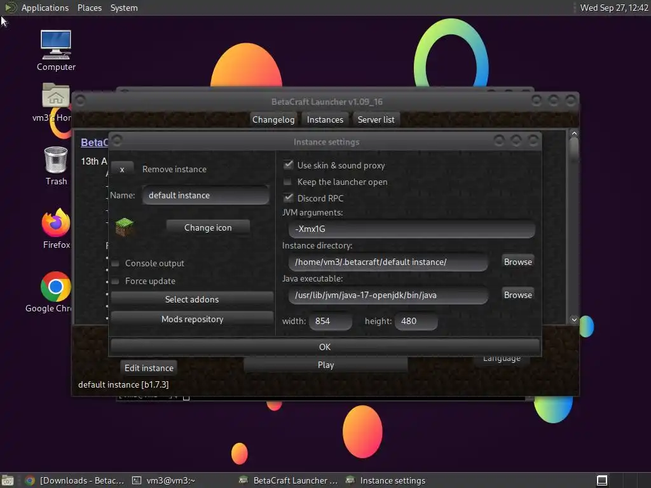Confirm settings with the OK button
This screenshot has height=488, width=651.
[325, 347]
